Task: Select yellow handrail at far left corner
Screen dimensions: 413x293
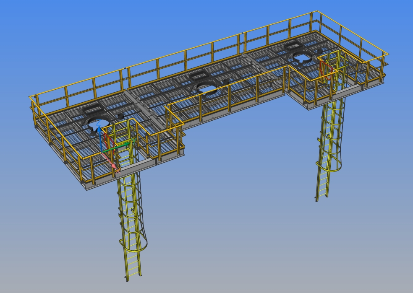Action: [32, 98]
